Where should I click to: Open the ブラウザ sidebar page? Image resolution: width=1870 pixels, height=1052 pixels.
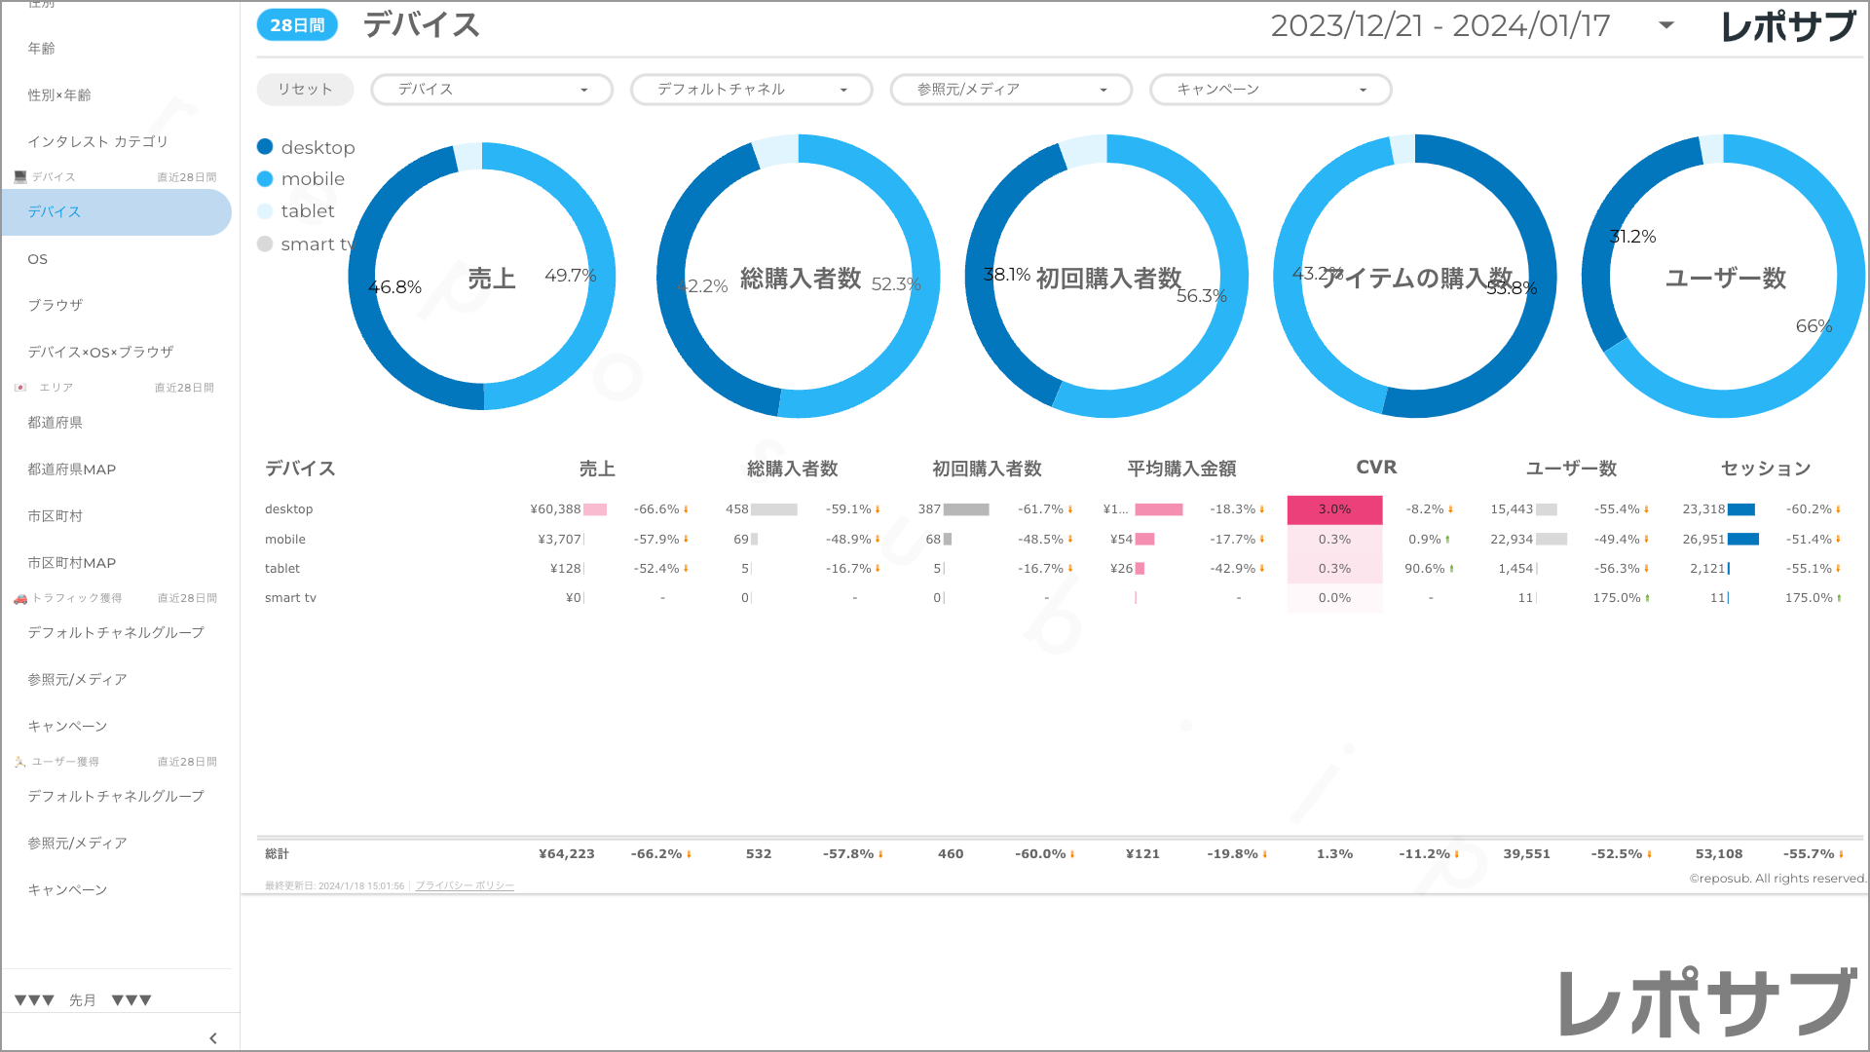point(55,305)
